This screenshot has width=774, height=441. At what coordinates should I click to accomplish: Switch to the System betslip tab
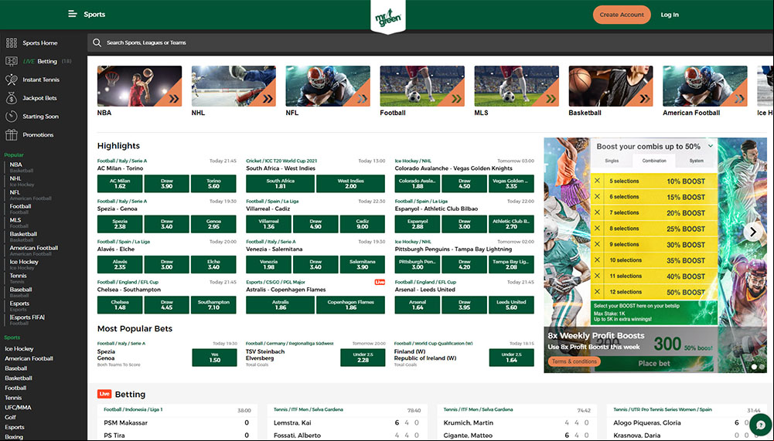pyautogui.click(x=697, y=161)
